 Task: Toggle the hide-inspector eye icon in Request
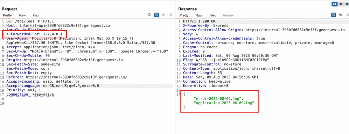point(149,15)
